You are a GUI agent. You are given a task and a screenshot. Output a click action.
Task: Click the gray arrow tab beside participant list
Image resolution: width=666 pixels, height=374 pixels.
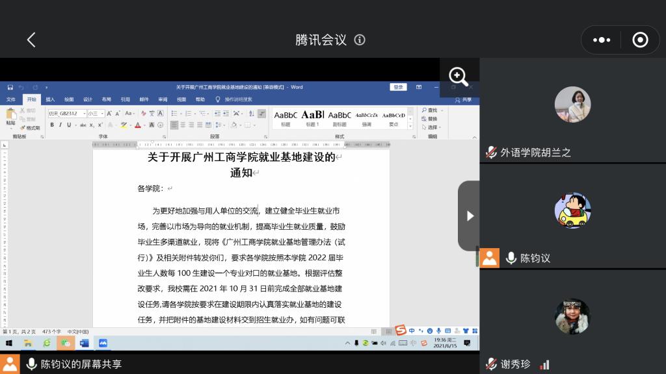pyautogui.click(x=470, y=216)
